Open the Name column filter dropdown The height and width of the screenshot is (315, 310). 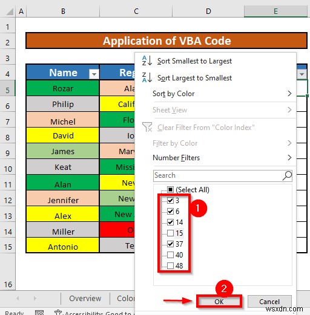point(94,74)
